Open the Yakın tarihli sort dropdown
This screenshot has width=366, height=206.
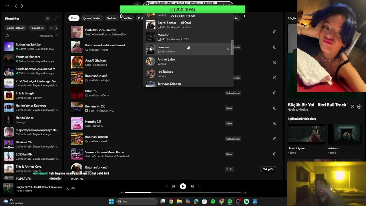48,36
